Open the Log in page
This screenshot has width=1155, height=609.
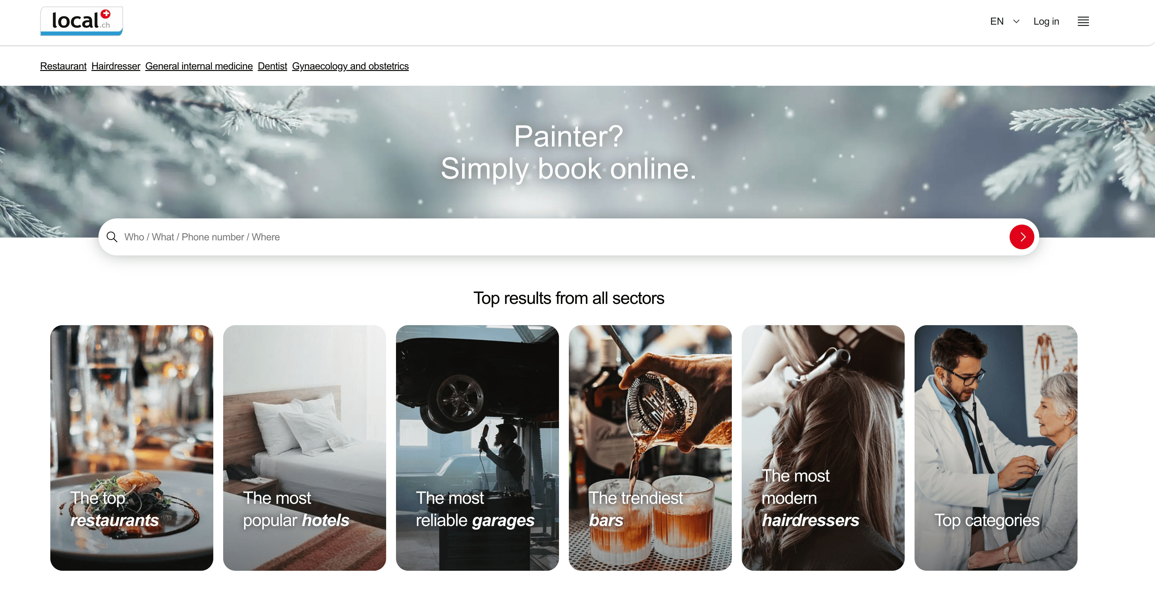1046,22
